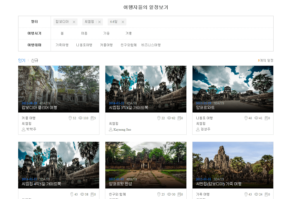The width and height of the screenshot is (292, 199).
Task: Click note icon on 캄보디아 클리어 여행 card
Action: pyautogui.click(x=92, y=118)
